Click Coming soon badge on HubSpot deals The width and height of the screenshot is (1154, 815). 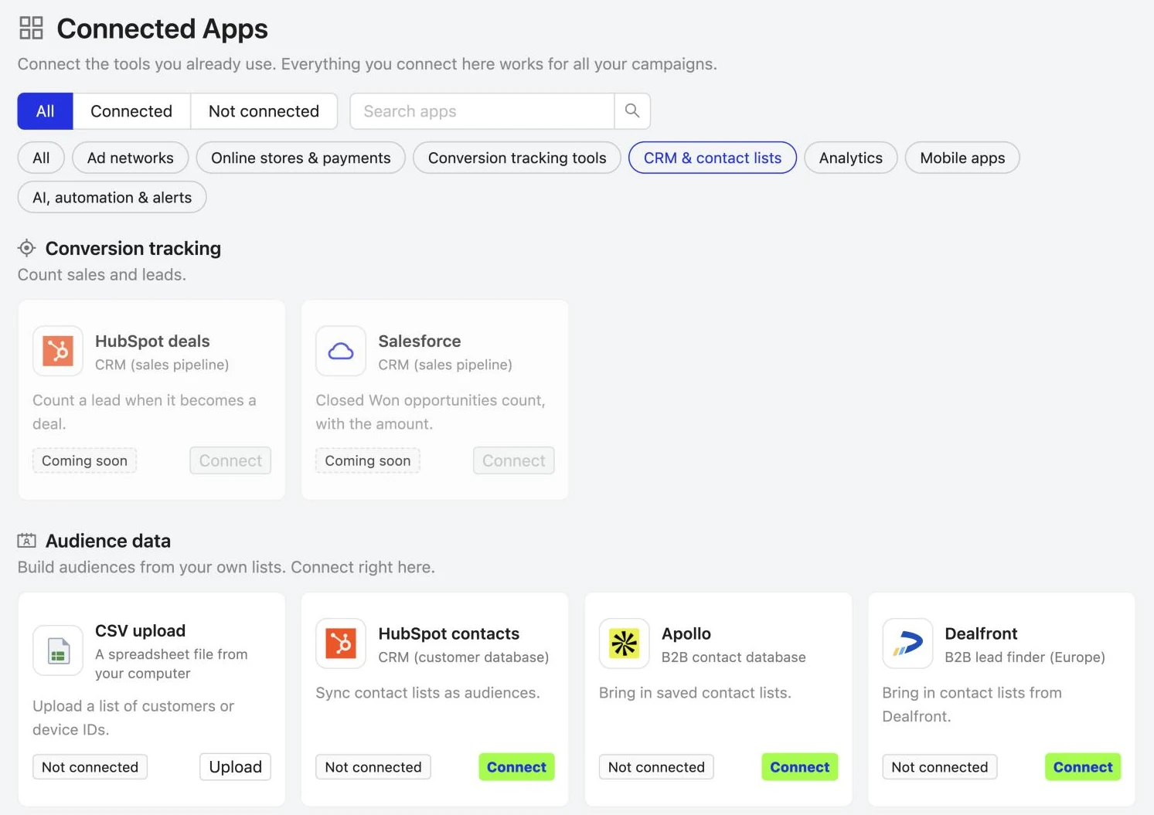tap(85, 460)
